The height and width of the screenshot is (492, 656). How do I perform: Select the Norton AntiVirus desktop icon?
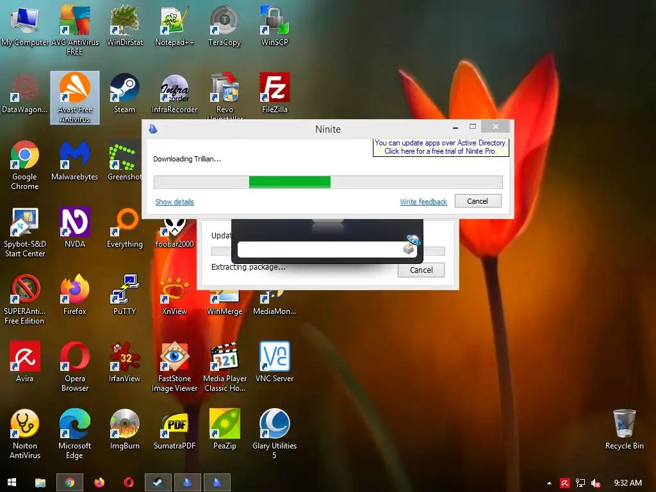pos(25,434)
